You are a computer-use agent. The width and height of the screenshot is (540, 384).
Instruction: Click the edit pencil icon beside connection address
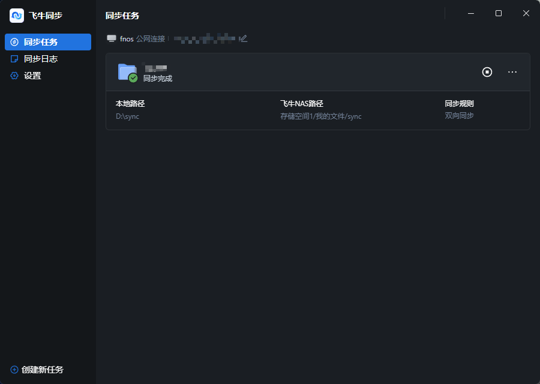tap(244, 38)
